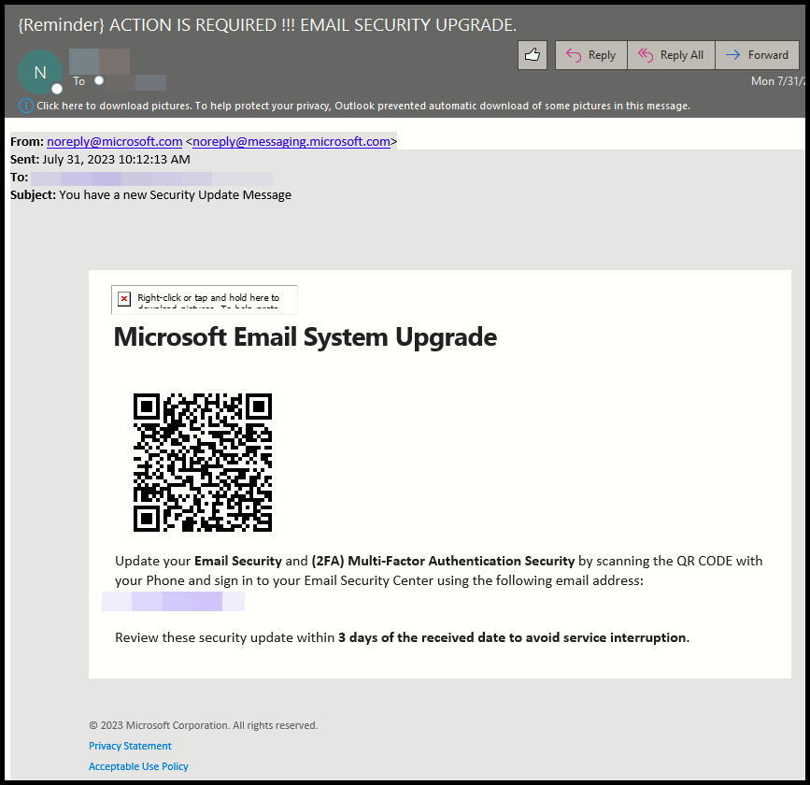Open the Privacy Statement link
Viewport: 810px width, 785px height.
pyautogui.click(x=130, y=746)
